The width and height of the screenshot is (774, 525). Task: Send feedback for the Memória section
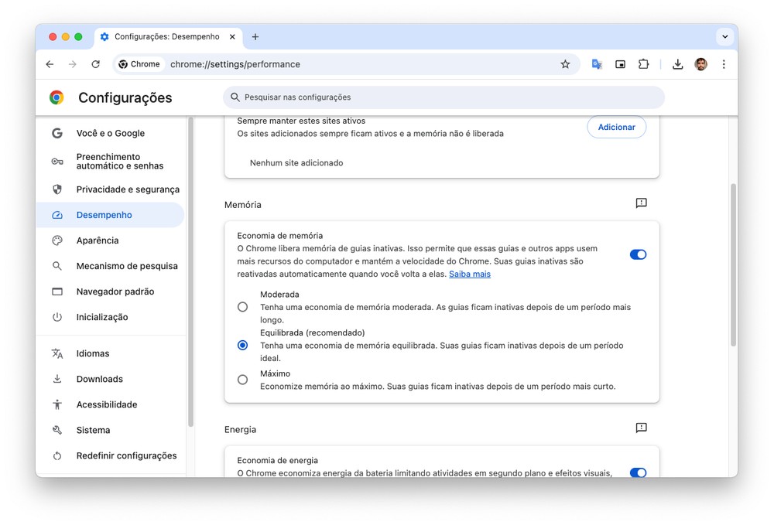click(x=641, y=203)
